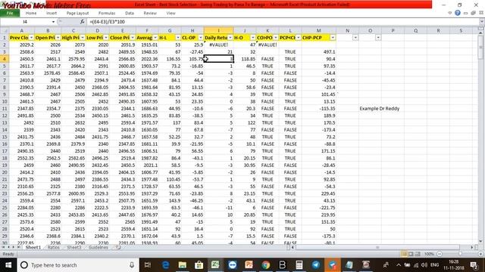Open the Action Center notifications icon
Viewport: 485px width, 272px height.
[474, 265]
